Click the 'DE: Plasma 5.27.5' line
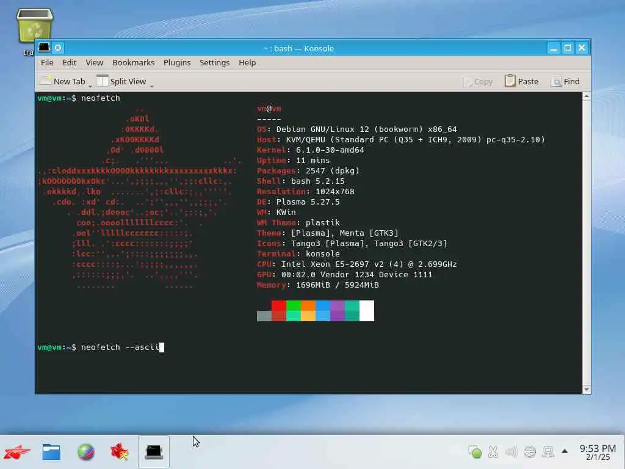This screenshot has width=625, height=469. point(298,202)
